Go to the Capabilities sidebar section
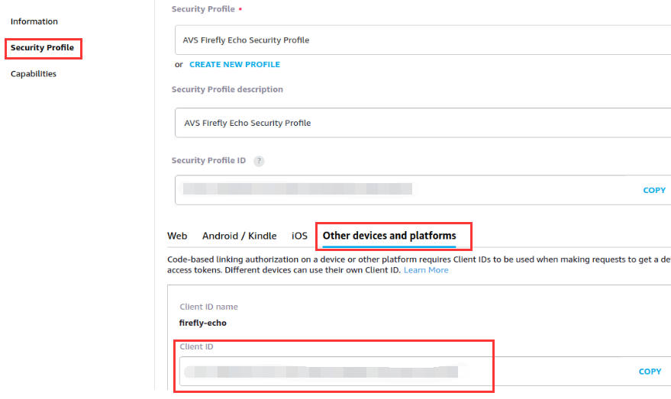The width and height of the screenshot is (671, 399). (x=34, y=73)
